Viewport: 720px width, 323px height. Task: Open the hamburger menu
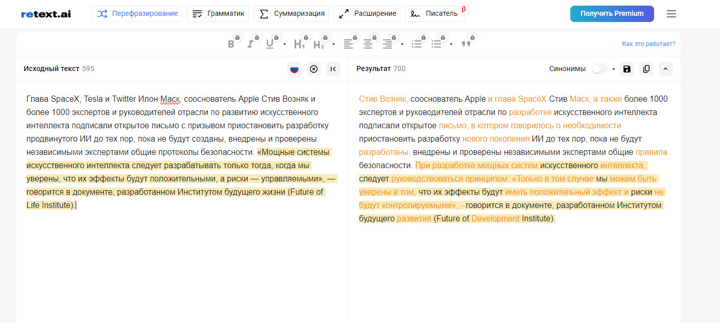(x=671, y=14)
